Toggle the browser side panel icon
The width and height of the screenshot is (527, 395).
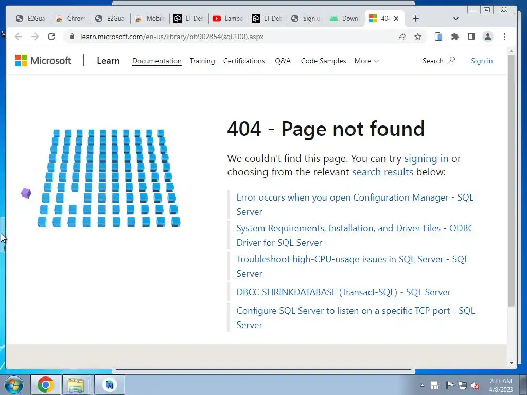point(471,37)
